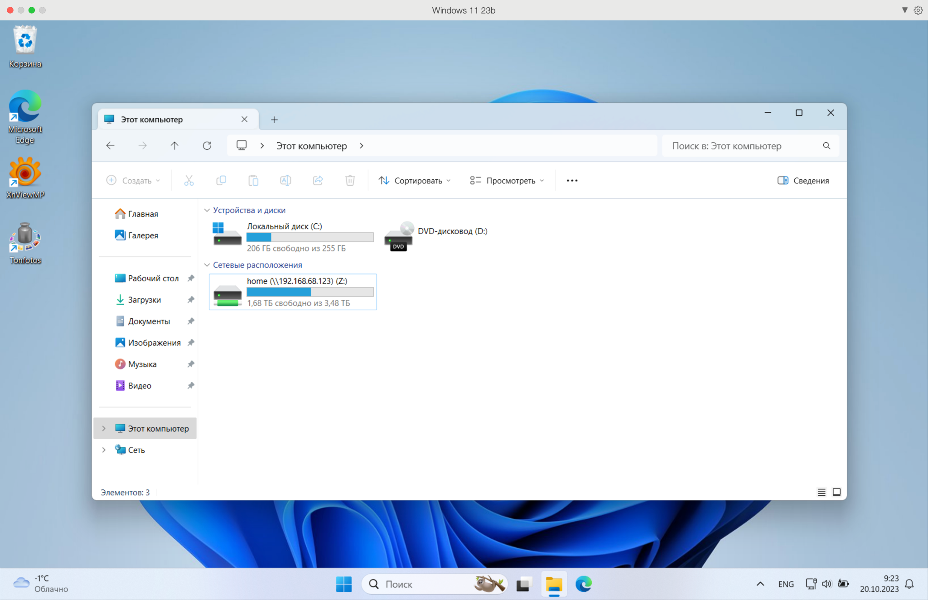Click the Copy icon in toolbar
Image resolution: width=928 pixels, height=600 pixels.
click(x=221, y=181)
